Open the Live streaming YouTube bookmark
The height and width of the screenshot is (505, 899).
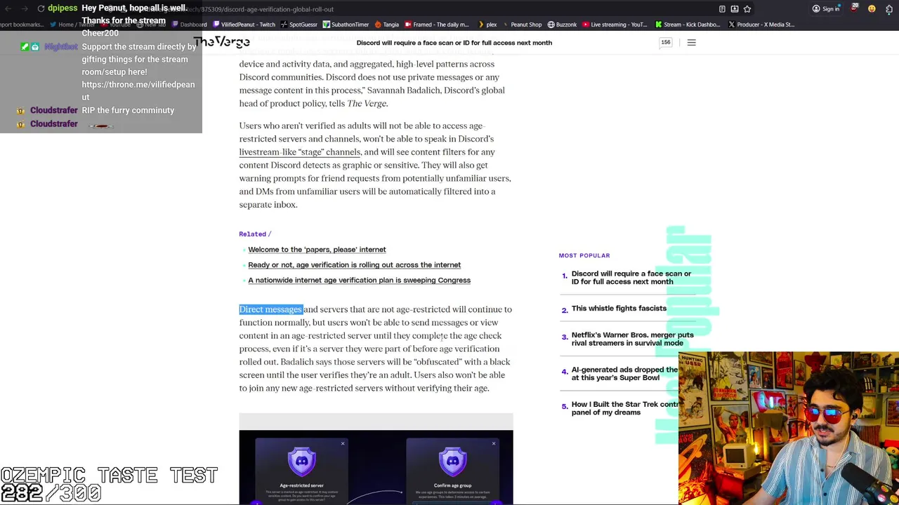click(615, 25)
